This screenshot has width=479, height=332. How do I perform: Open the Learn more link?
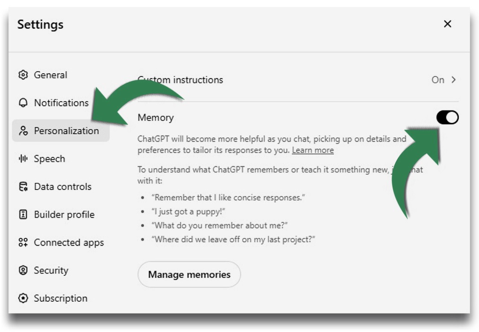point(313,150)
